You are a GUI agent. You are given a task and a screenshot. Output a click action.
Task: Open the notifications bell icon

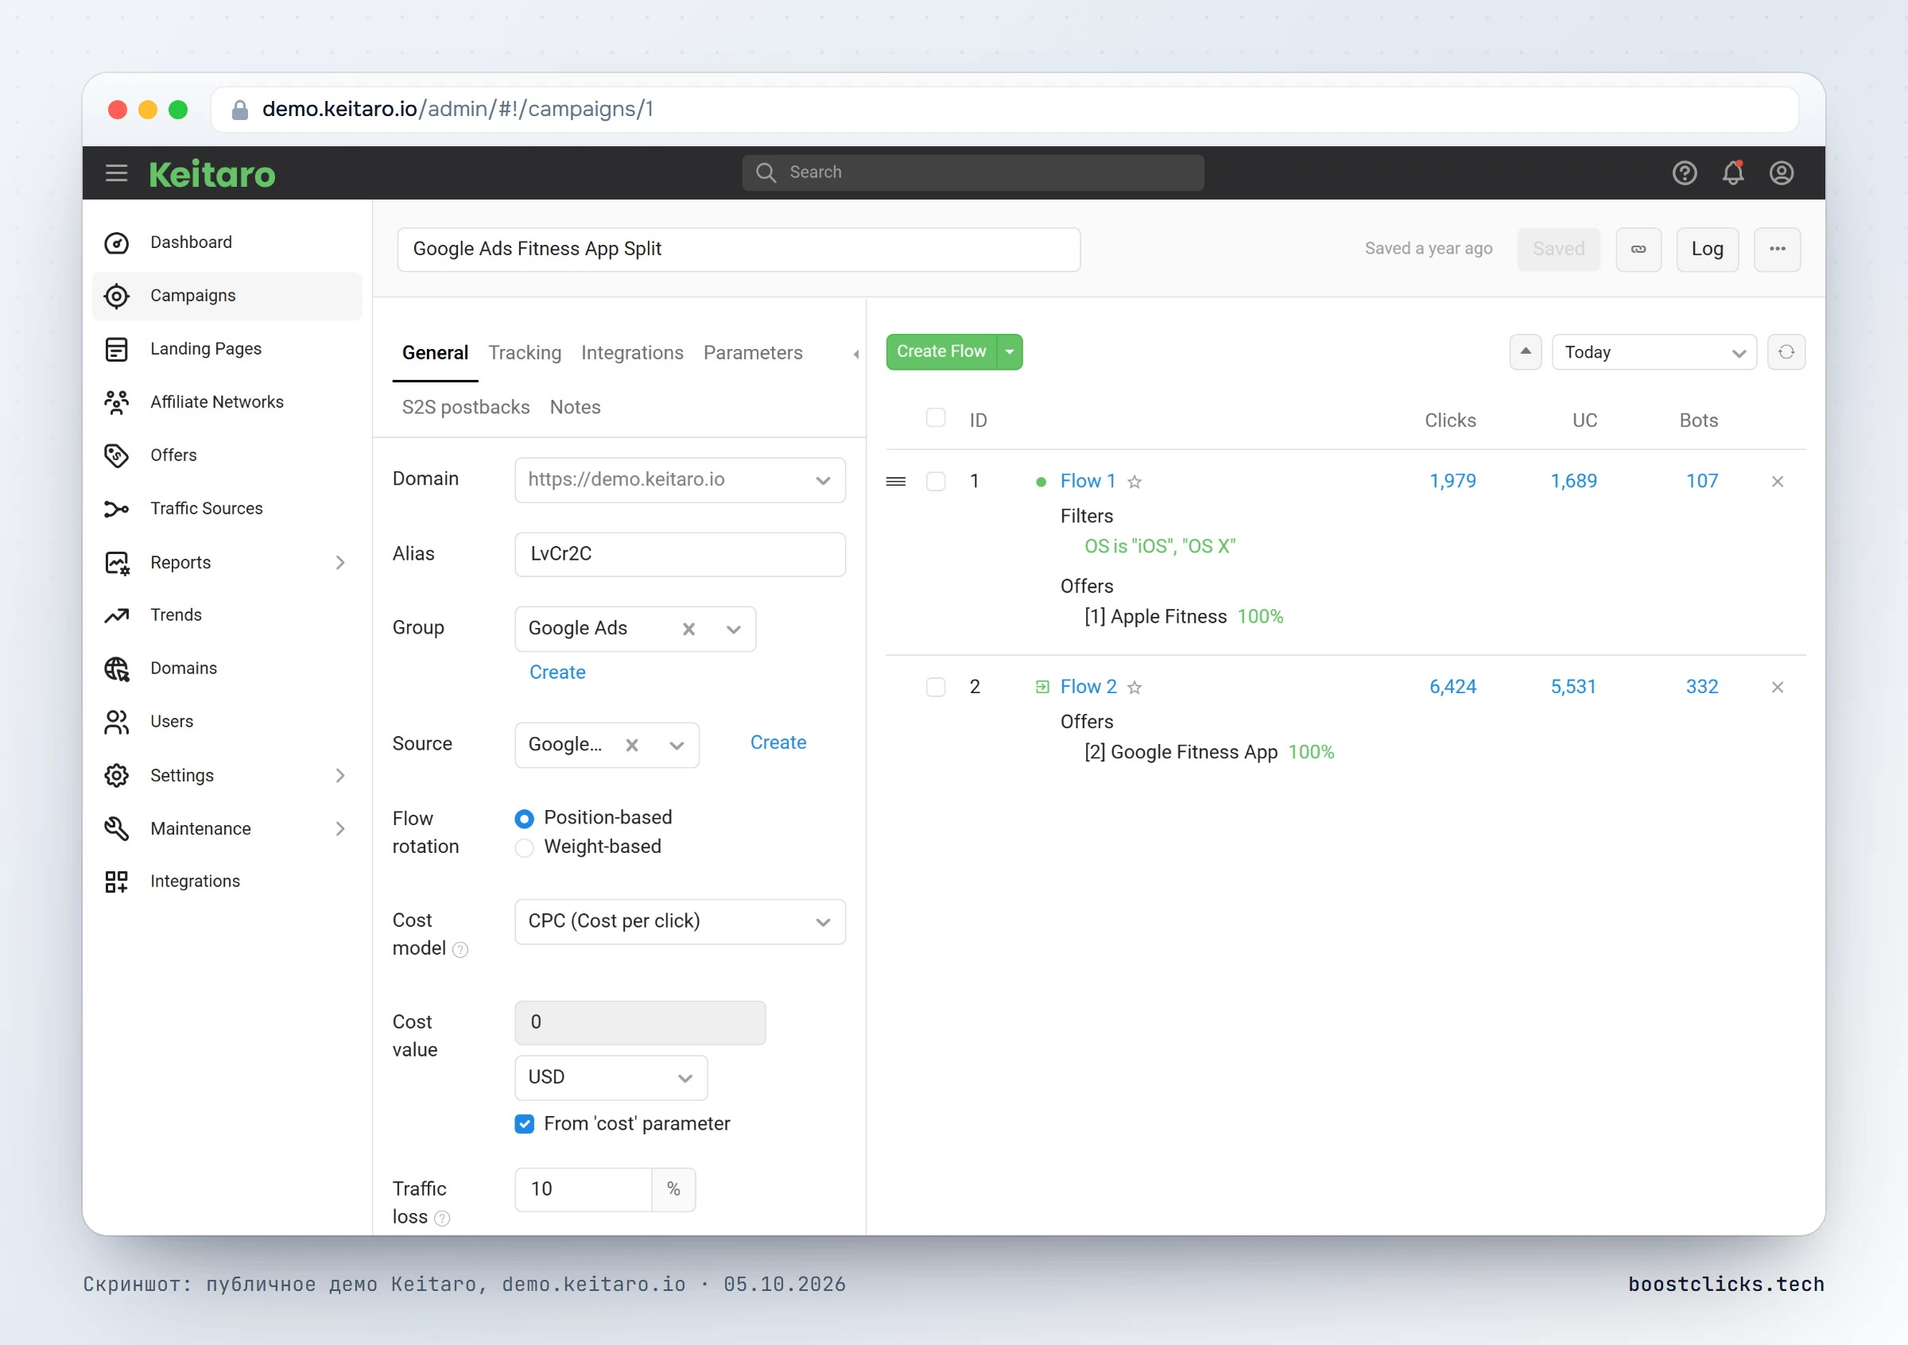[1732, 172]
